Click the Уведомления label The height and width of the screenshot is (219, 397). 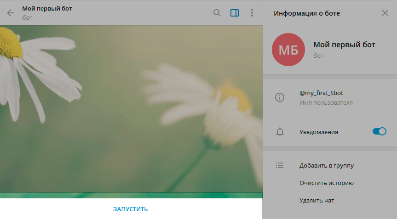[318, 132]
